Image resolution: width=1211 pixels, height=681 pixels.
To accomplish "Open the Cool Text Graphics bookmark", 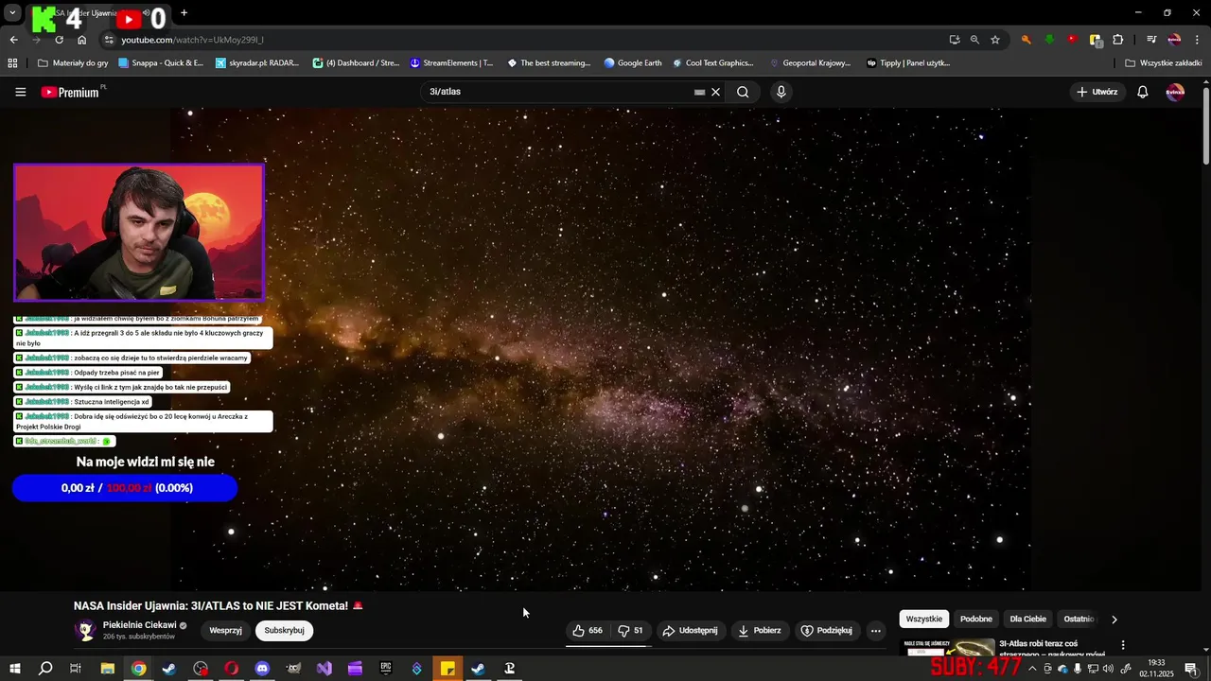I will pos(713,63).
